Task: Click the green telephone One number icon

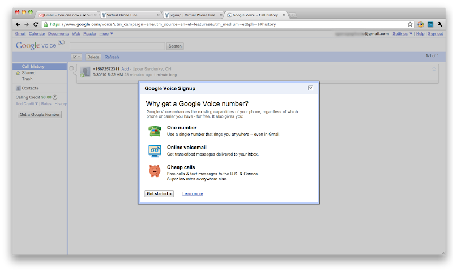Action: tap(155, 131)
